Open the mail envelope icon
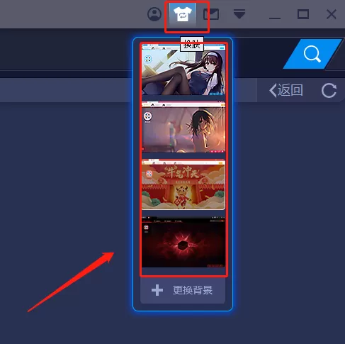Viewport: 345px width, 344px height. (211, 14)
